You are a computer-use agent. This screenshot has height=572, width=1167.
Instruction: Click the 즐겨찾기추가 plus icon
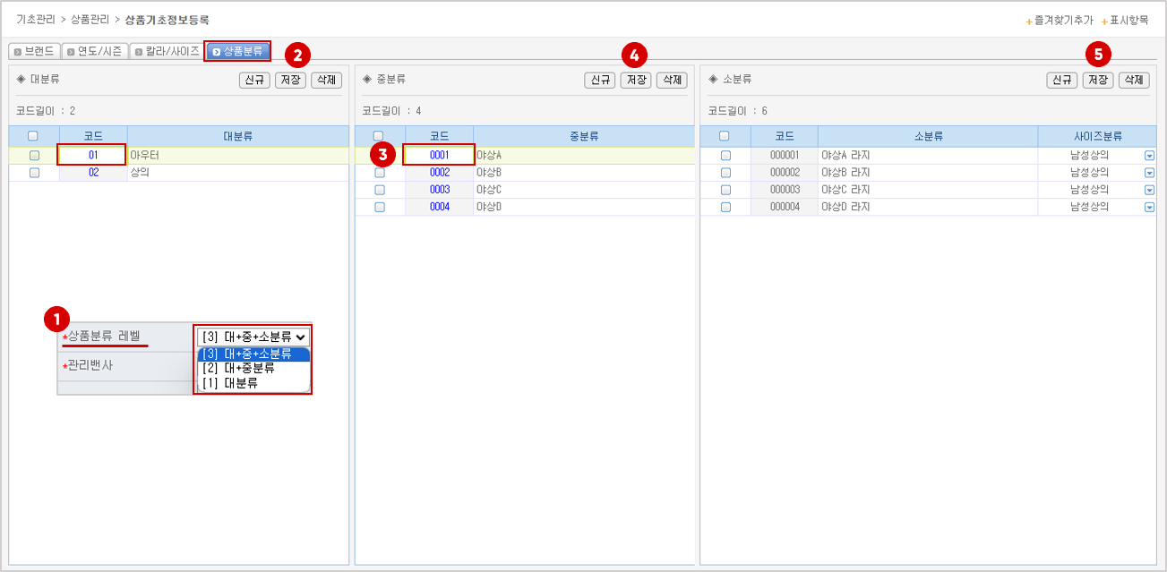1029,21
